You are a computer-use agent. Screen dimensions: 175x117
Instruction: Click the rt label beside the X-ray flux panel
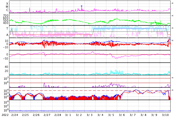173,3
